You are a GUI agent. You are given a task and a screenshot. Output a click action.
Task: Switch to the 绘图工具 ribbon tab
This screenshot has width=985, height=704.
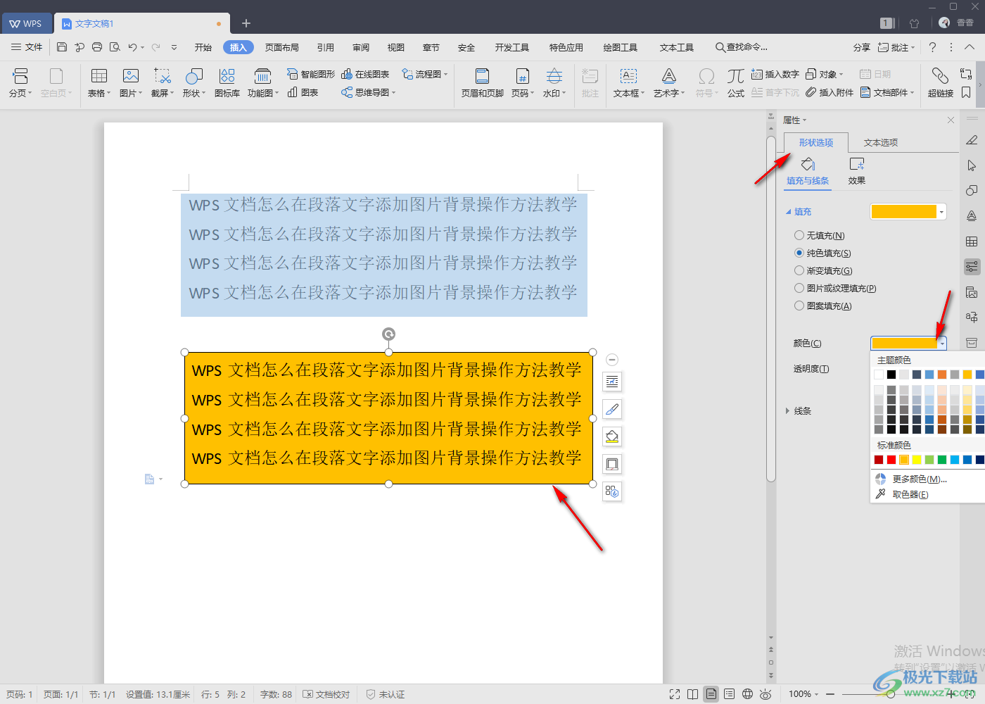click(x=621, y=47)
